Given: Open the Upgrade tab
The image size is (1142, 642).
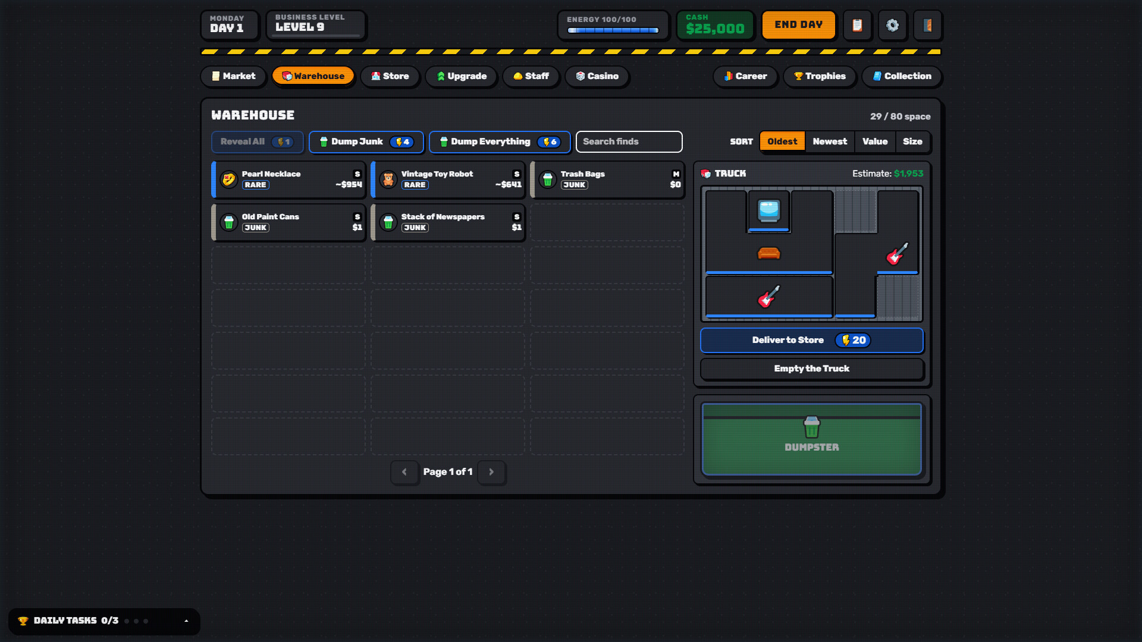Looking at the screenshot, I should tap(462, 76).
